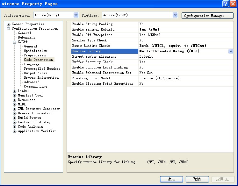Select the Buffer Security Check value
238x186 pixels.
[x=142, y=62]
